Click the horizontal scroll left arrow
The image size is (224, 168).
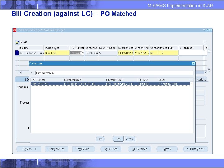(x=20, y=72)
